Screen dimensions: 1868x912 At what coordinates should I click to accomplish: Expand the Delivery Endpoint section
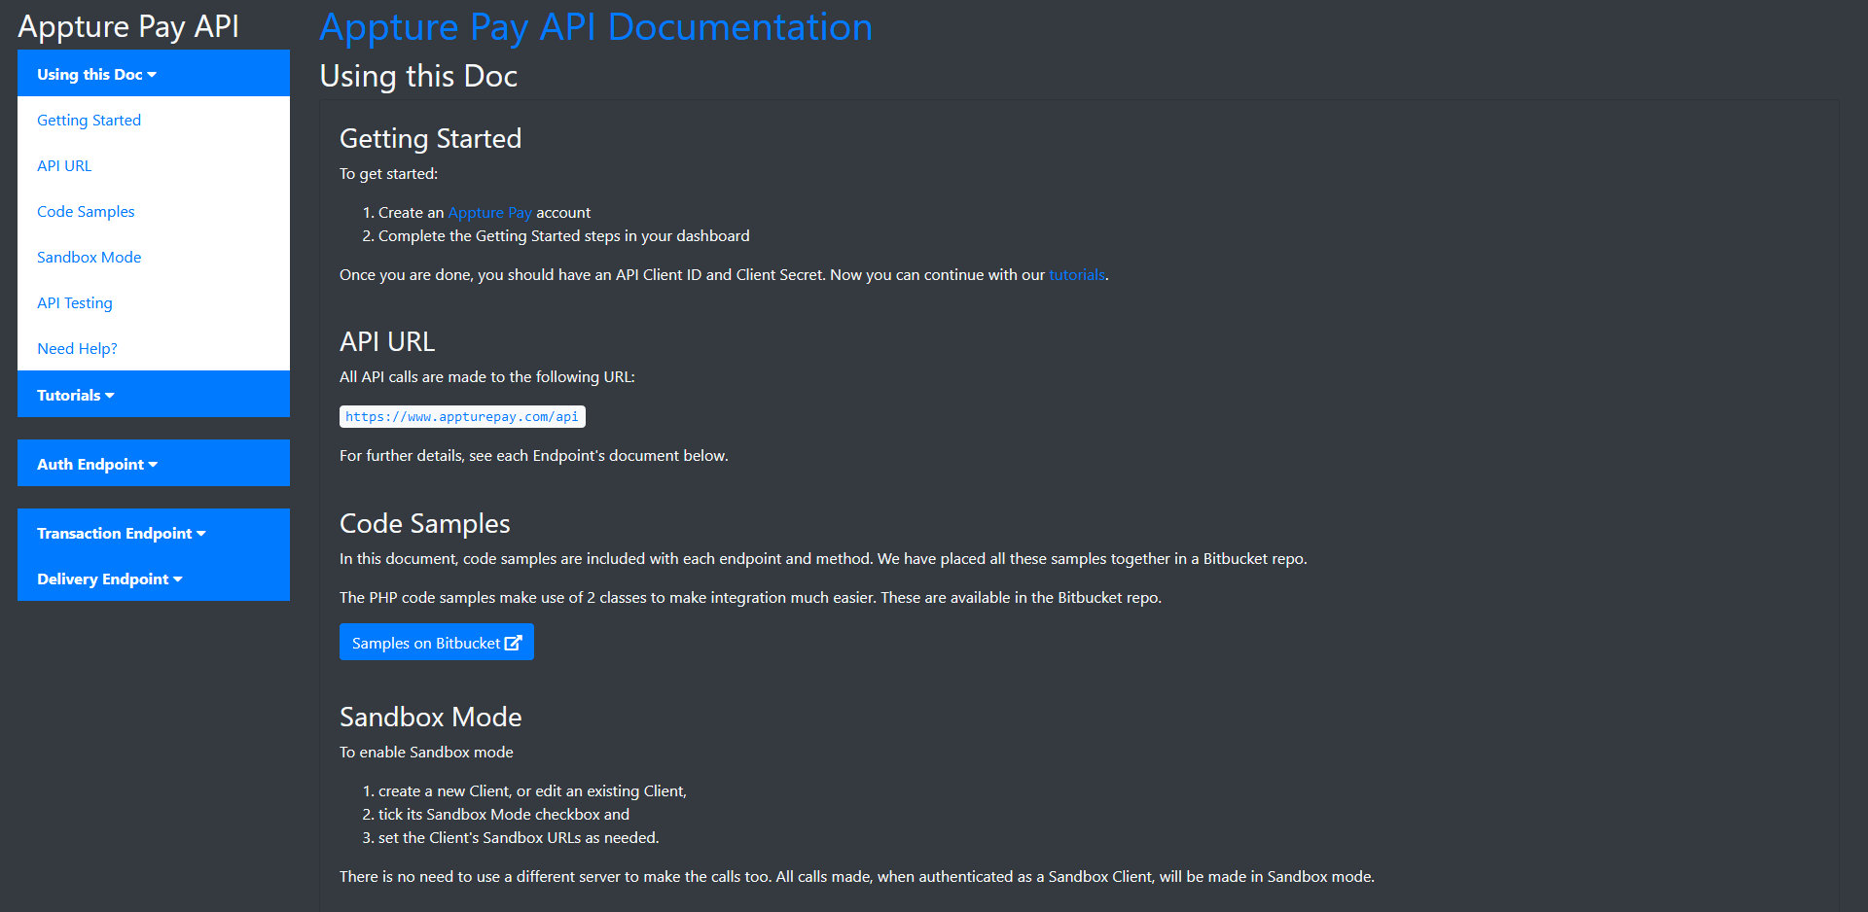153,579
